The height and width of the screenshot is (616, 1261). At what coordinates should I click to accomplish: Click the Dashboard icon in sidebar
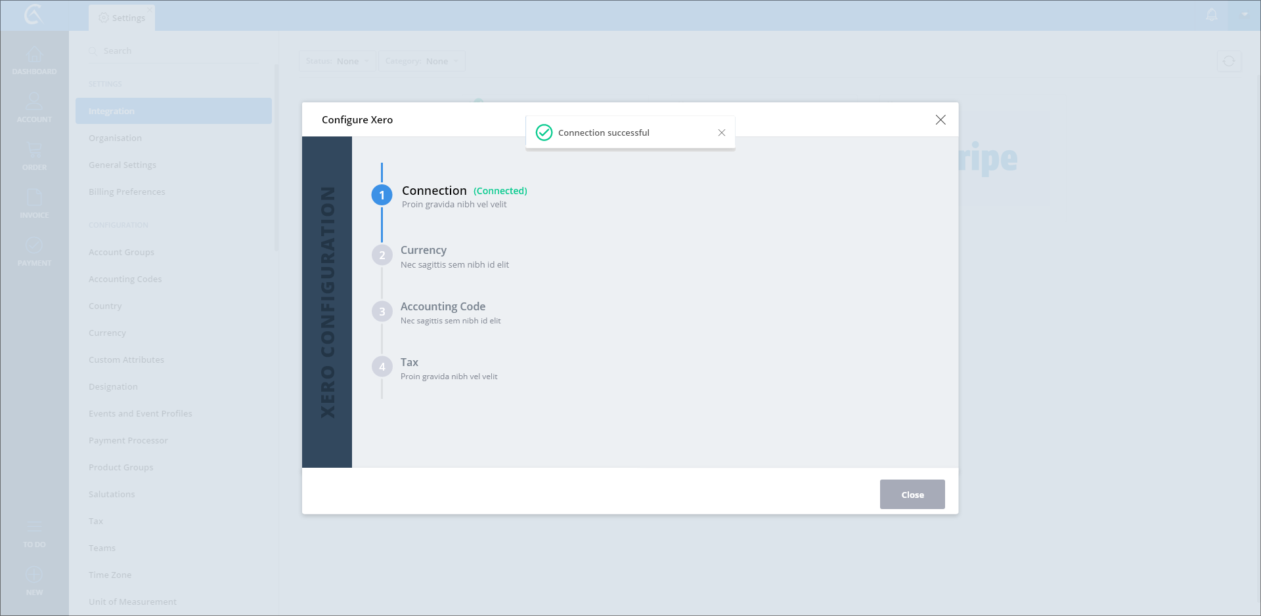[34, 55]
